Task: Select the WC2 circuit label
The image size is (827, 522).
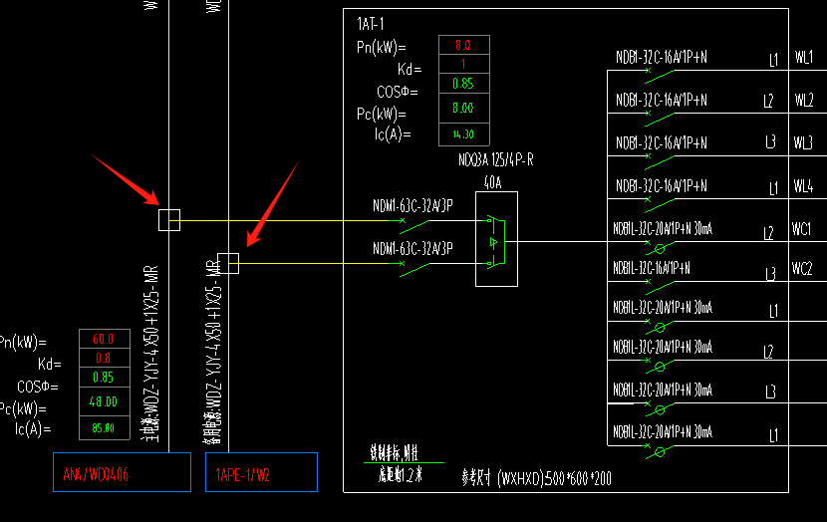Action: point(802,268)
